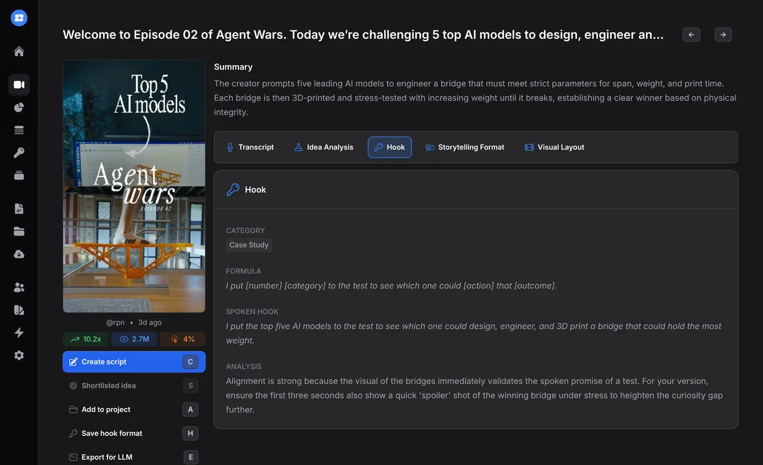The width and height of the screenshot is (763, 465).
Task: Open the Visual Layout tab
Action: click(x=554, y=147)
